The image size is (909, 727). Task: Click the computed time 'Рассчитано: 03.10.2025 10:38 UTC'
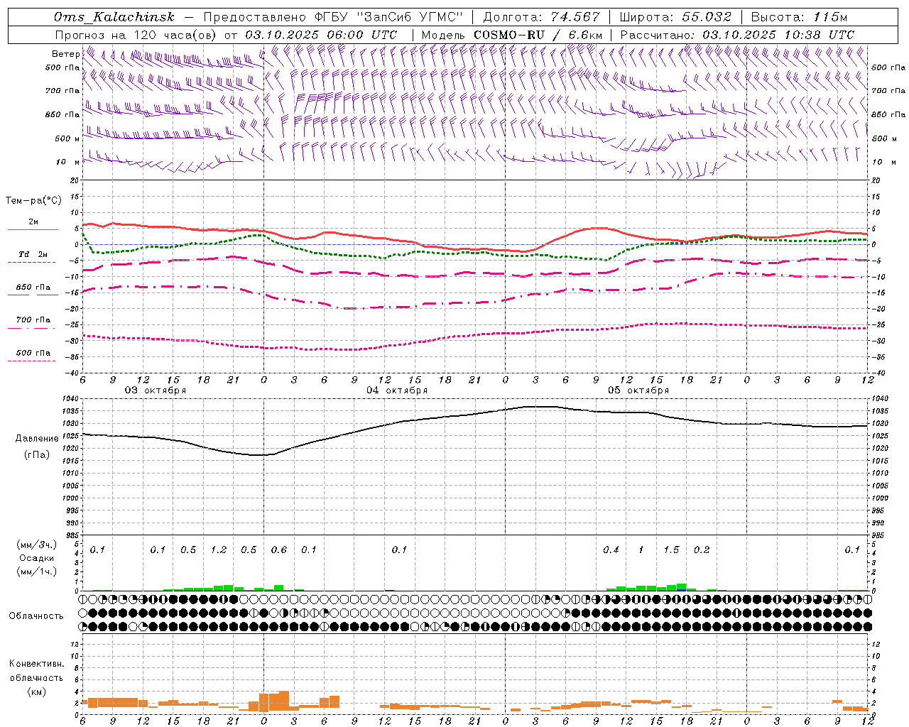(737, 35)
